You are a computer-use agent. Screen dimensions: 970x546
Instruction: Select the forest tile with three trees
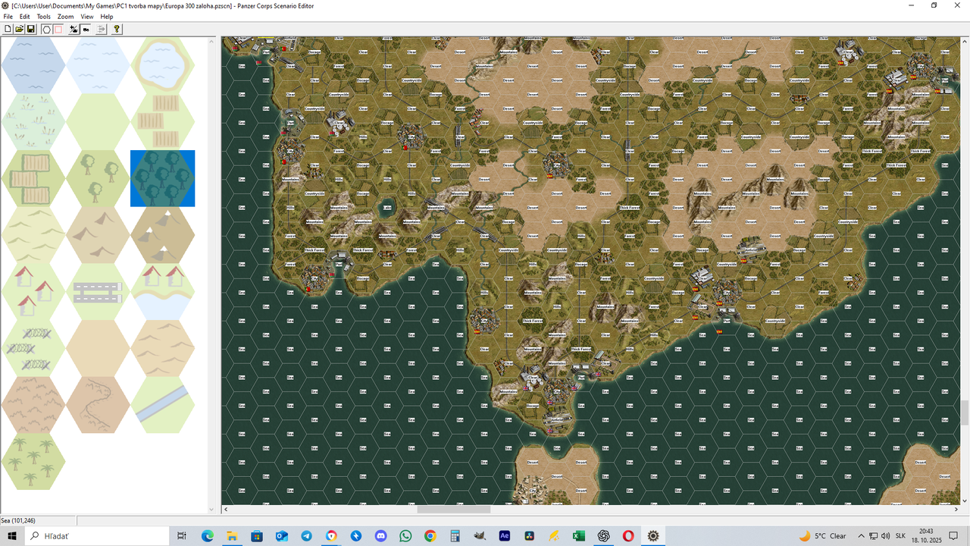click(98, 178)
